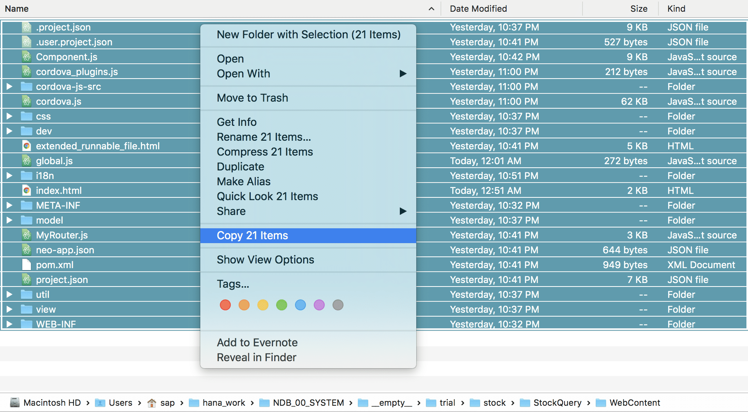Choose Compress 21 Items
Viewport: 748px width, 412px height.
(265, 152)
